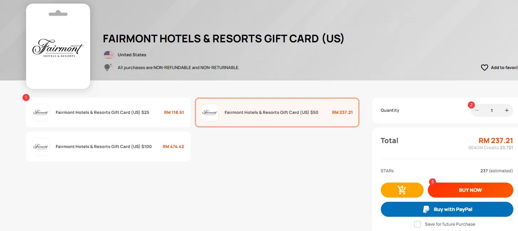This screenshot has width=518, height=231.
Task: Click the large Fairmont gift card image
Action: coord(58,46)
